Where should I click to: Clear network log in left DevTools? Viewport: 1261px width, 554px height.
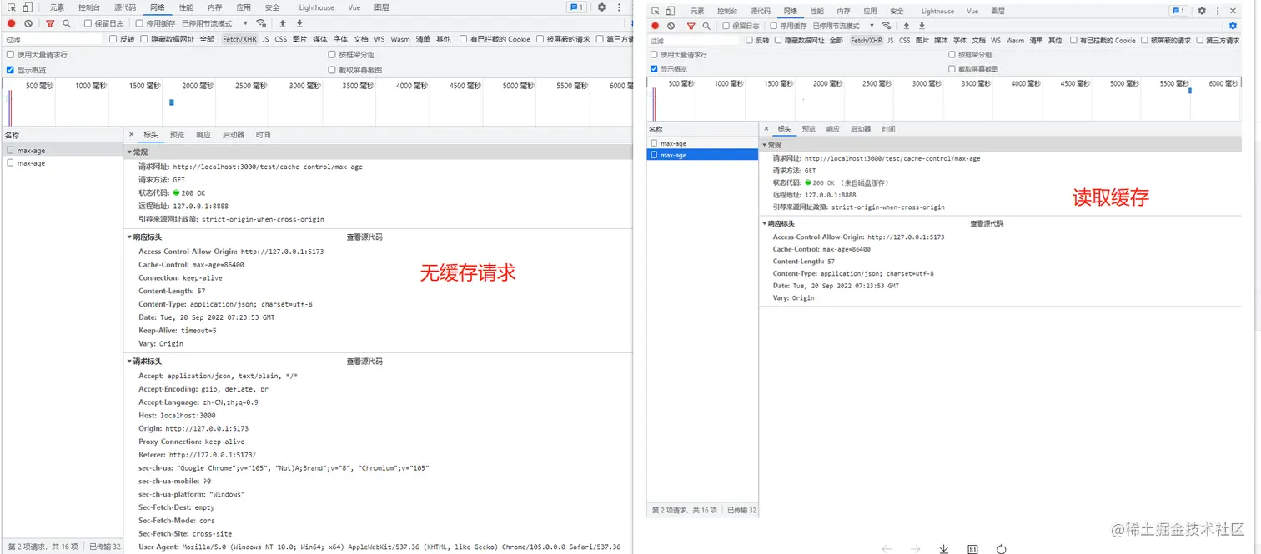tap(28, 24)
